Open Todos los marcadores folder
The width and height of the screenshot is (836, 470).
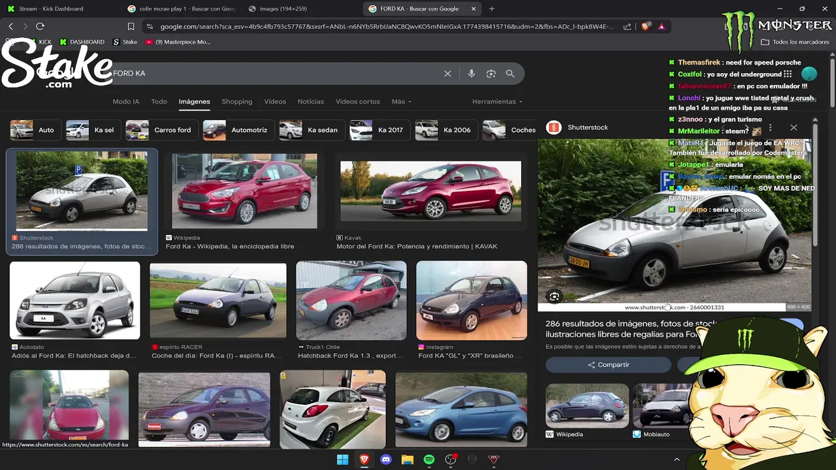click(x=795, y=42)
